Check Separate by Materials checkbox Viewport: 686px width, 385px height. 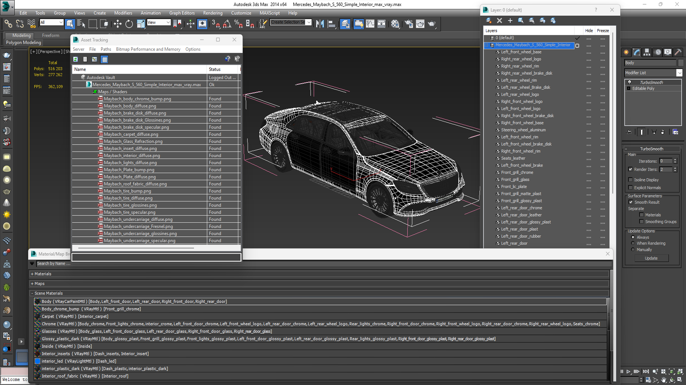pos(642,215)
